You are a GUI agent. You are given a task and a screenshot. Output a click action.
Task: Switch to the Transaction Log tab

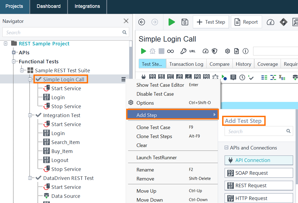(x=186, y=64)
